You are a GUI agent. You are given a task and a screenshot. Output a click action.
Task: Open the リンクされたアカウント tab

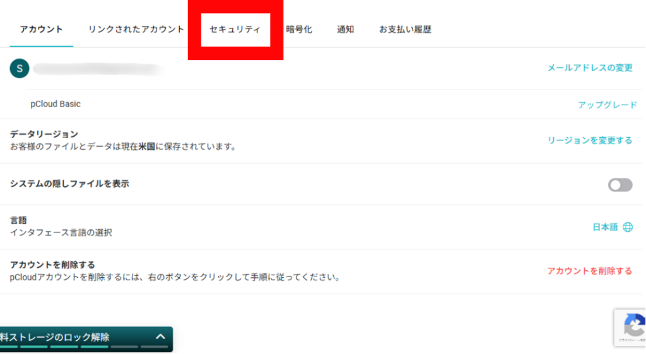tap(136, 30)
